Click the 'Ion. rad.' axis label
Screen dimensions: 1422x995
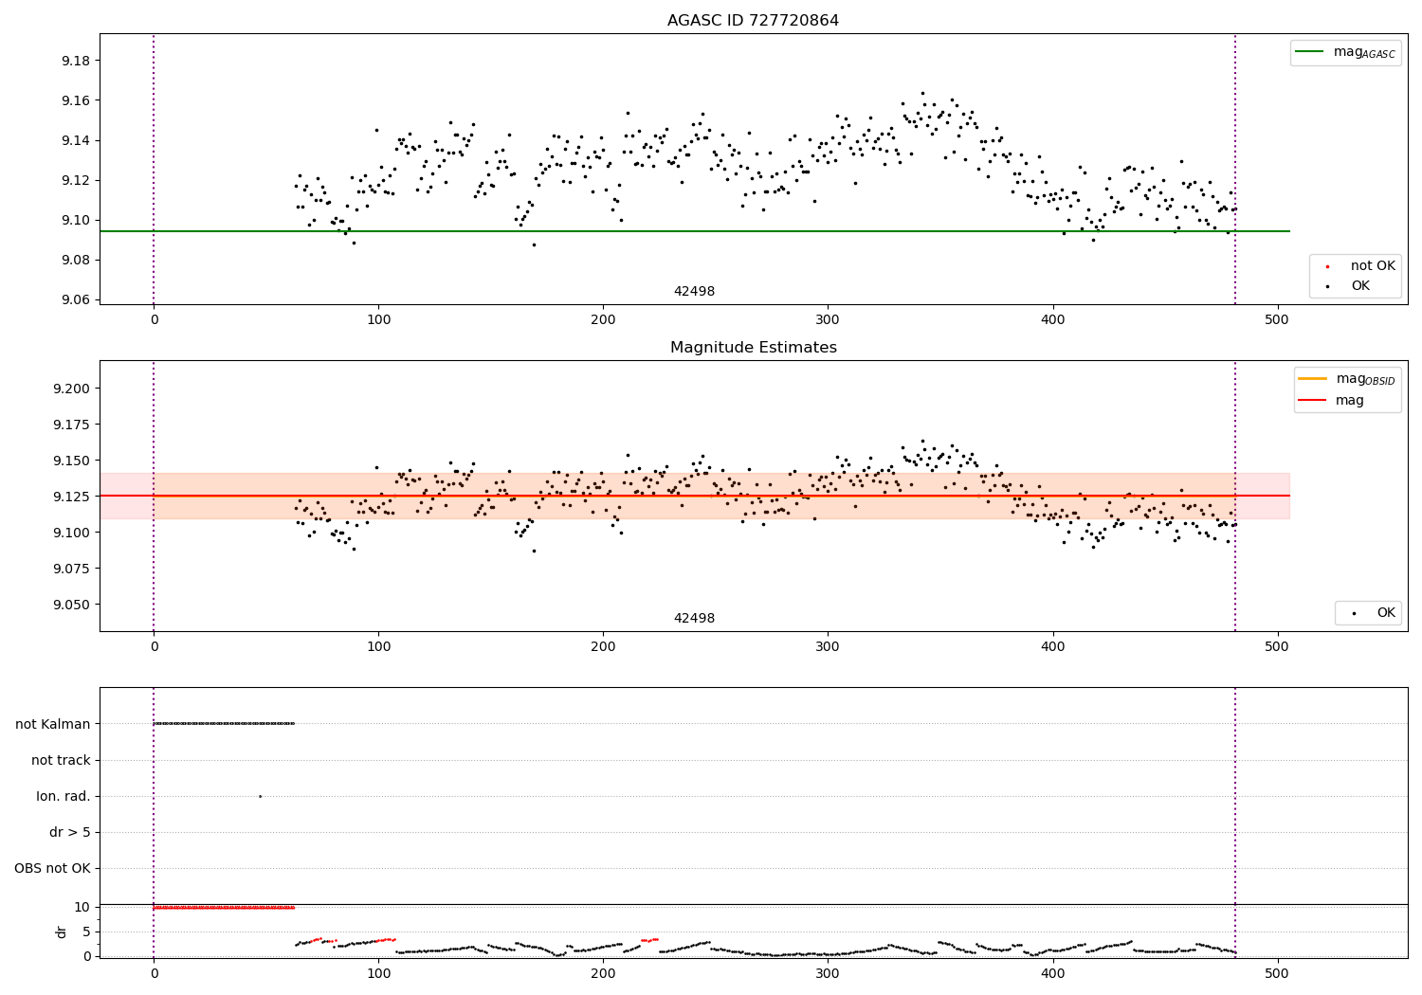pos(64,797)
